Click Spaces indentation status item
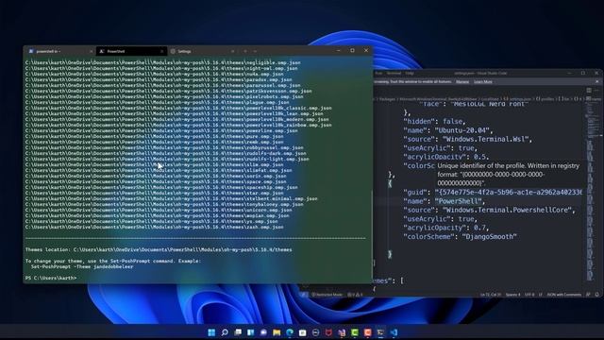604x340 pixels. tap(512, 295)
